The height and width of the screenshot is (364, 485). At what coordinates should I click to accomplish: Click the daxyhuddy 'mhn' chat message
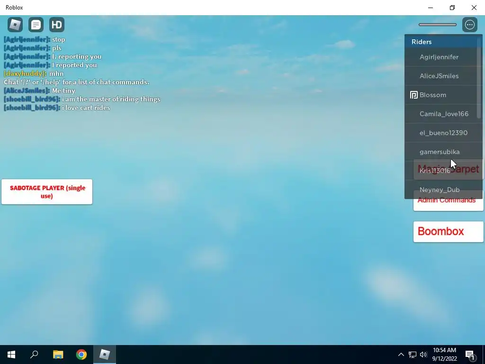[x=34, y=73]
